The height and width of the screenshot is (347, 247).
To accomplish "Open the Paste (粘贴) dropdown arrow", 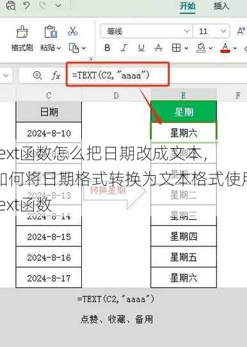I will 59,48.
